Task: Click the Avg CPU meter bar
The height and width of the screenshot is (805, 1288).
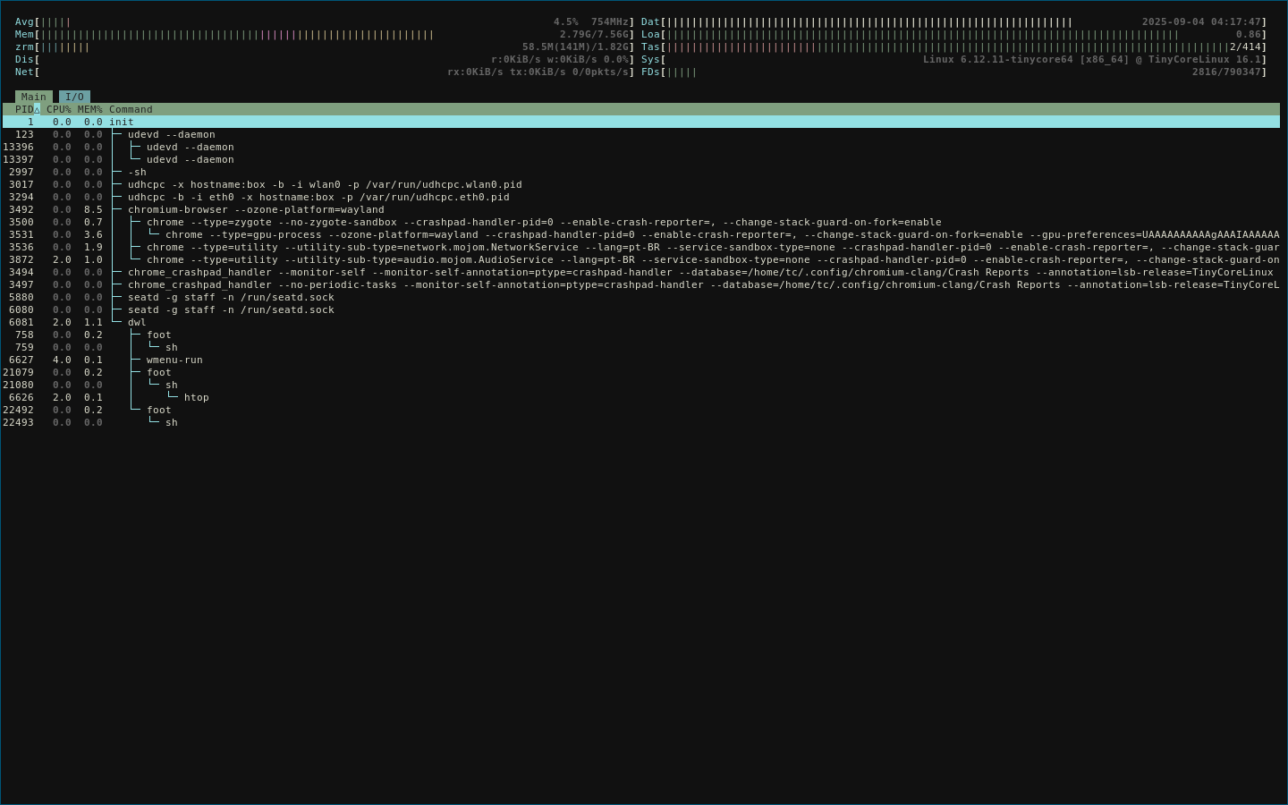Action: pos(325,21)
